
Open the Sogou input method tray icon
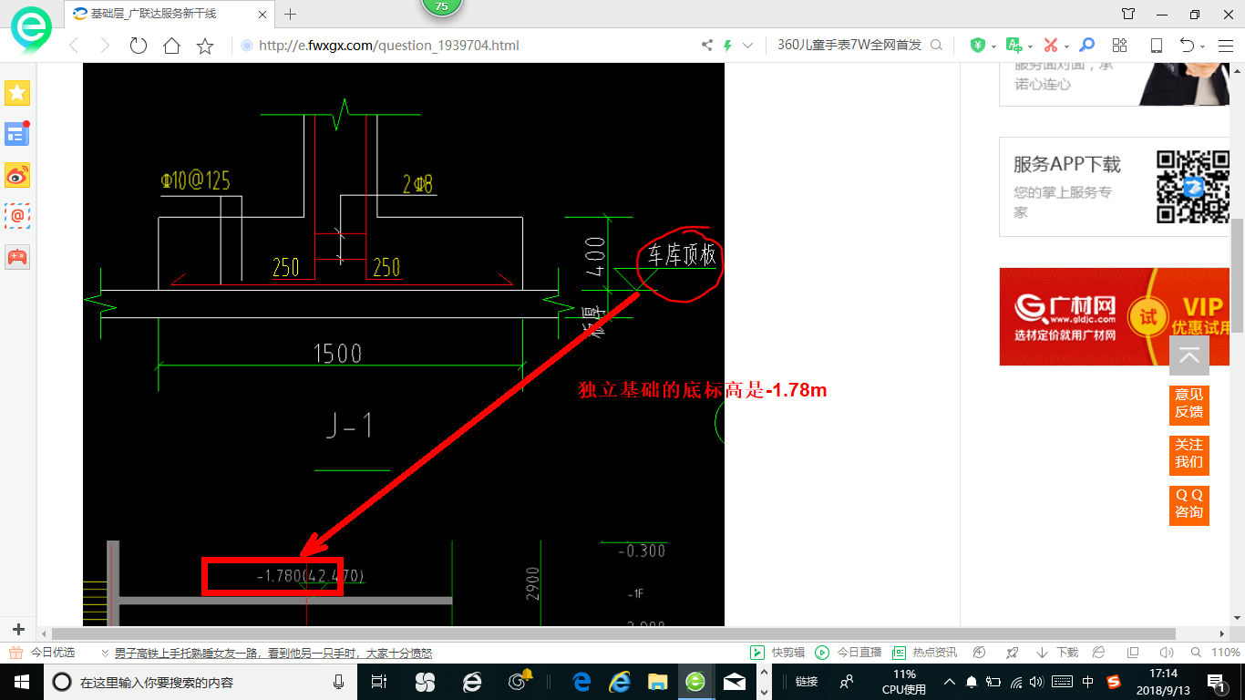point(1114,681)
